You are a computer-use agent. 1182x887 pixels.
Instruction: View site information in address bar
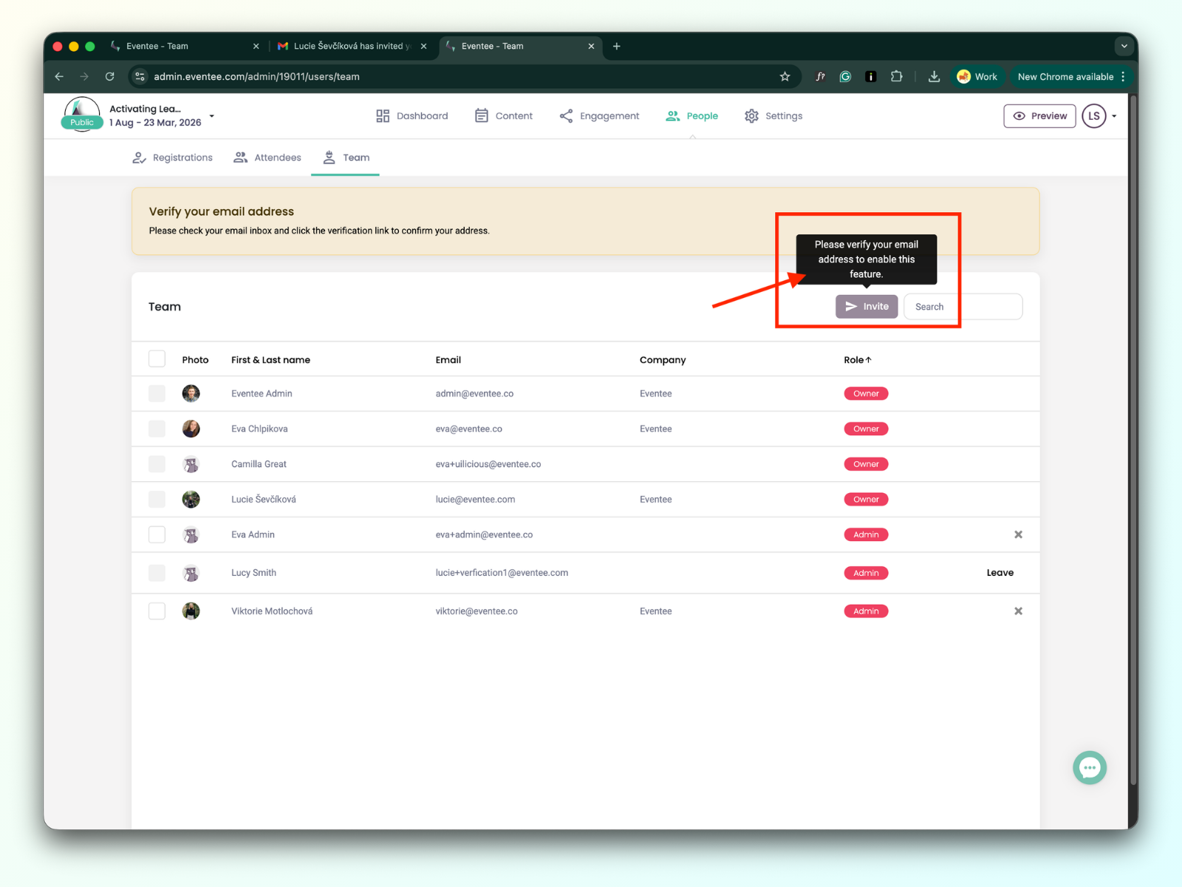point(140,77)
